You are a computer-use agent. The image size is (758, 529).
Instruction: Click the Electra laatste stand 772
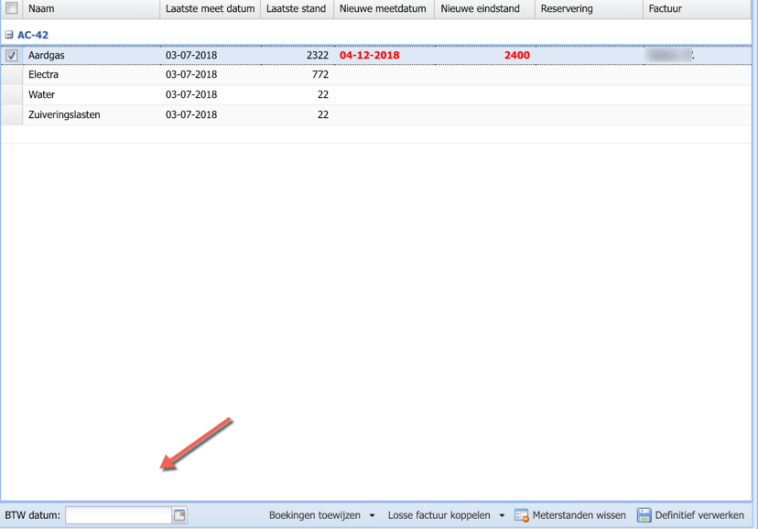320,75
